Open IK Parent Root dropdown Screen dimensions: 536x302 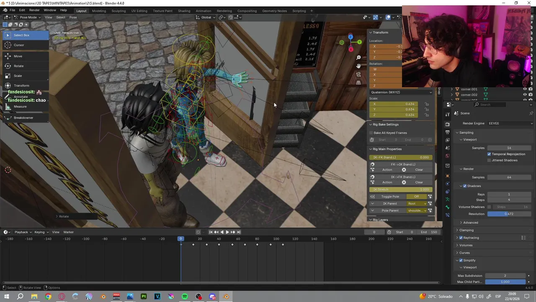click(417, 204)
